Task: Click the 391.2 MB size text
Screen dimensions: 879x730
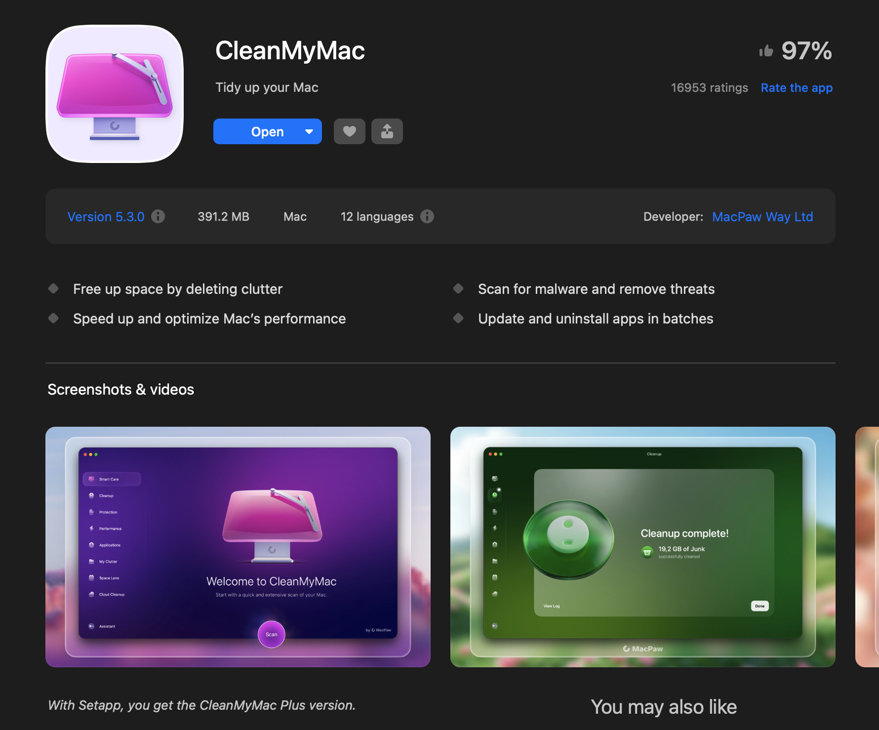Action: [x=223, y=217]
